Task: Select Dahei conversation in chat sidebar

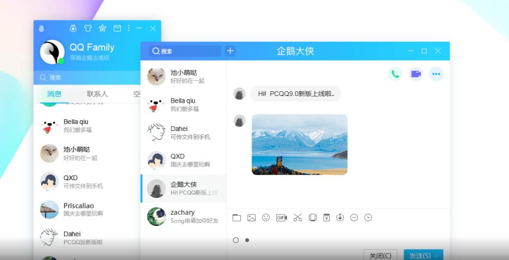Action: [x=184, y=132]
